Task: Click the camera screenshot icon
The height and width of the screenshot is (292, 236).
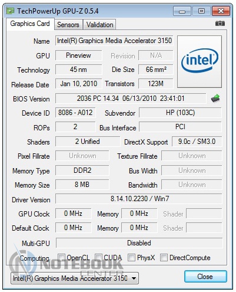Action: coord(220,24)
